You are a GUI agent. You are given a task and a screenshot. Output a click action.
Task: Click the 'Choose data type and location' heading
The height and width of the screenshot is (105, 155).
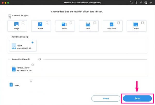[x=77, y=12]
